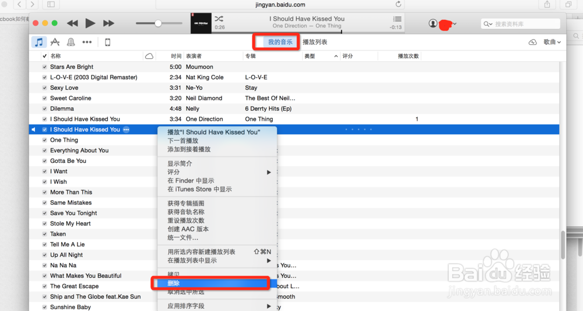Reload page in Safari window
The width and height of the screenshot is (583, 311).
(398, 5)
